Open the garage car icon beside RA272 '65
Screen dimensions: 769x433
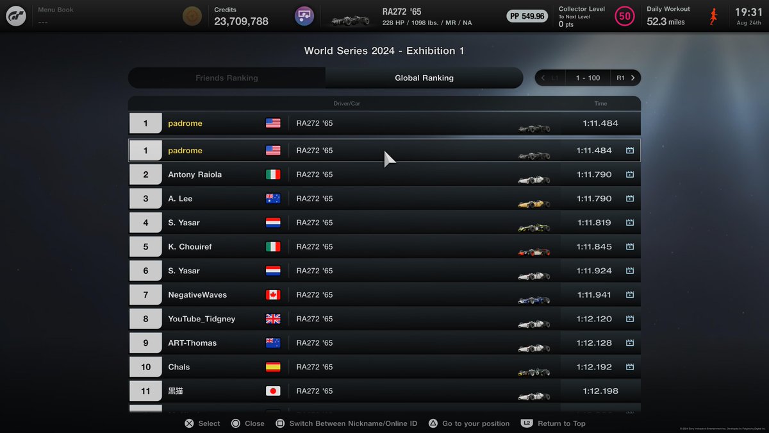click(x=304, y=15)
